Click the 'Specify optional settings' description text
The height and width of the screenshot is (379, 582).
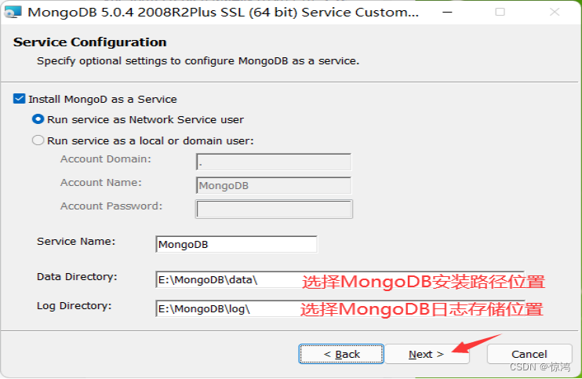(x=198, y=61)
